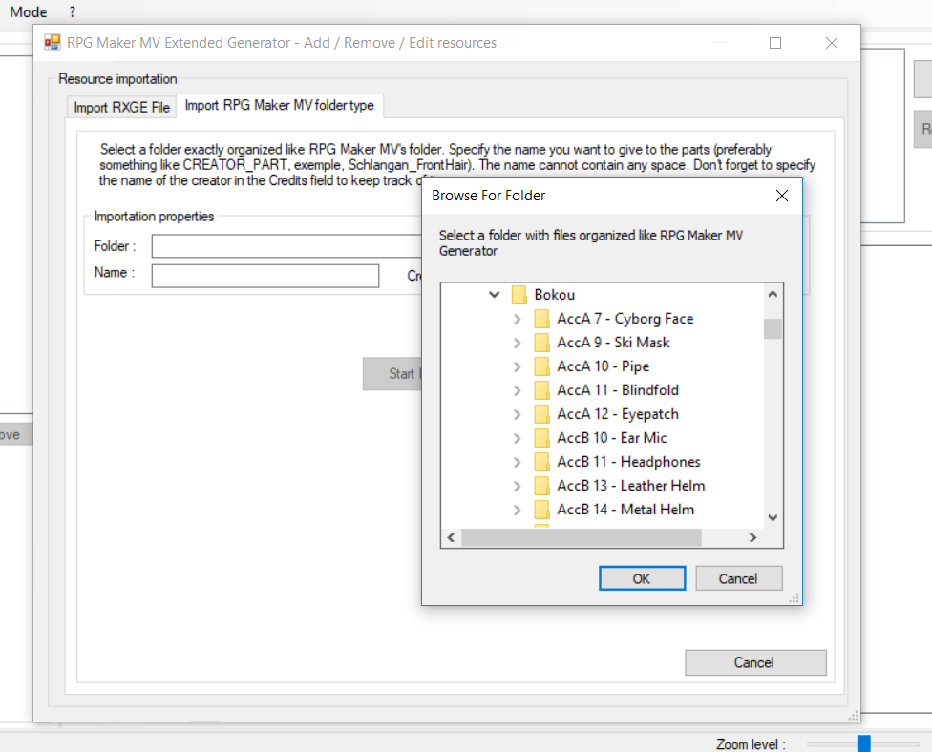Expand the AccB 11 - Headphones folder
932x752 pixels.
tap(518, 462)
